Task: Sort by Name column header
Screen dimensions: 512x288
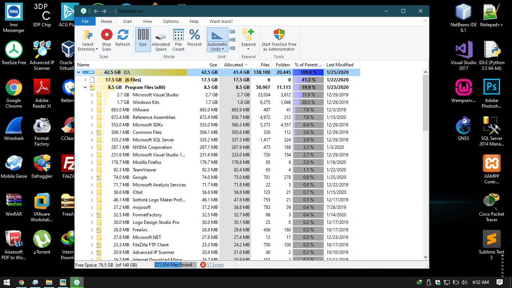Action: 131,64
